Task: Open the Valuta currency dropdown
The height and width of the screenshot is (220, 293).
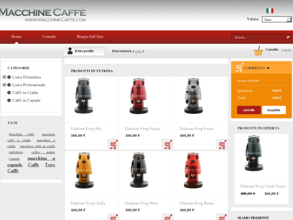Action: click(x=276, y=19)
